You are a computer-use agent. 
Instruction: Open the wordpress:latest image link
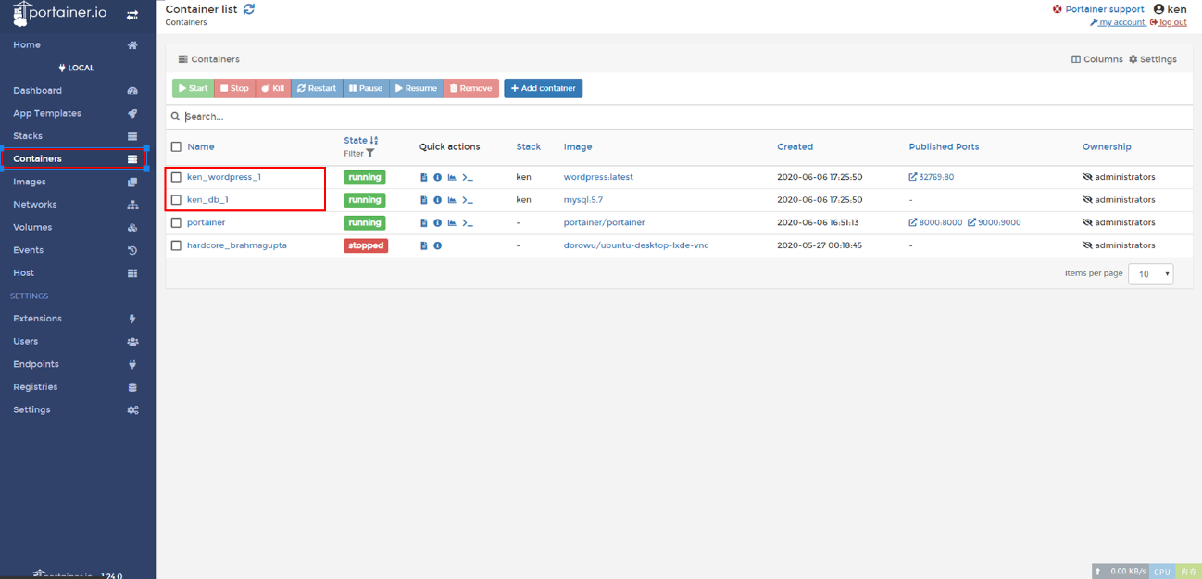[598, 177]
